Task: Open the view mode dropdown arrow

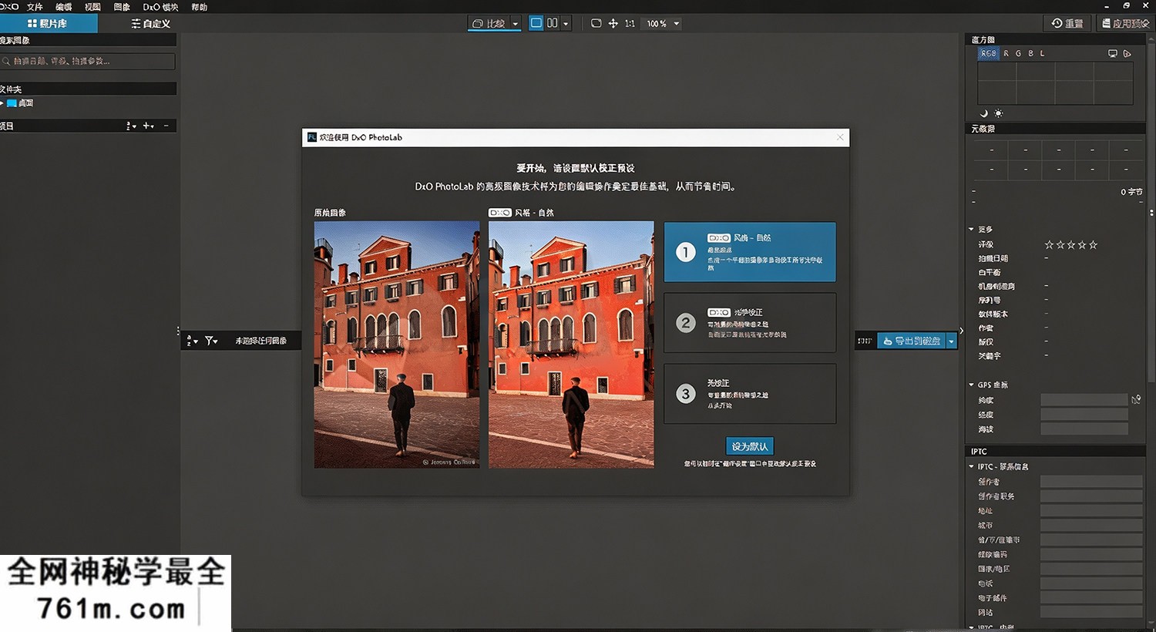Action: click(x=566, y=24)
